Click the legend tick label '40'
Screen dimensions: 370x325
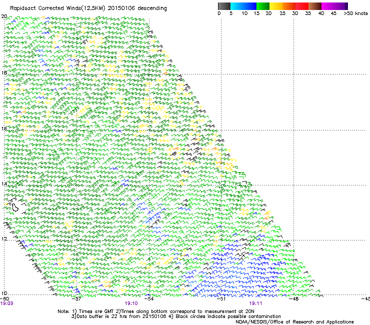pyautogui.click(x=321, y=13)
